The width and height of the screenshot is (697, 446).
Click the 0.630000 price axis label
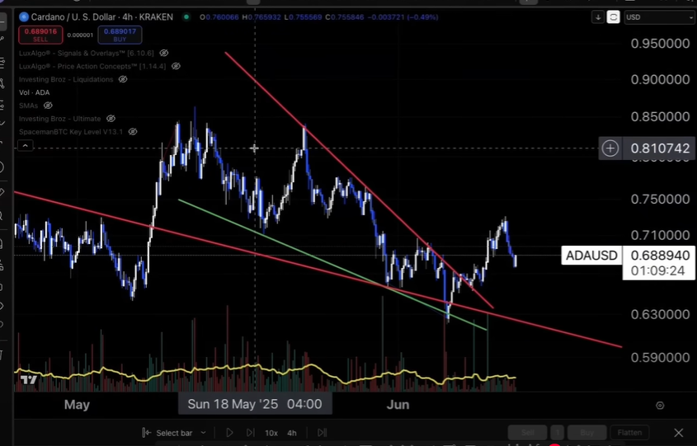[x=660, y=315]
